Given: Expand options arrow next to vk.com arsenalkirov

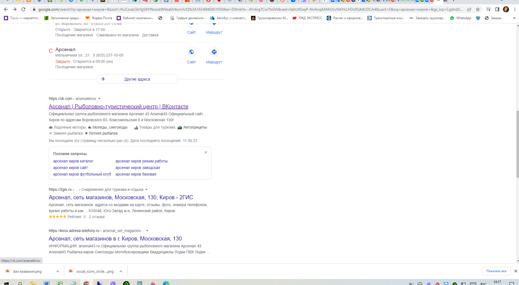Looking at the screenshot, I should click(x=99, y=99).
